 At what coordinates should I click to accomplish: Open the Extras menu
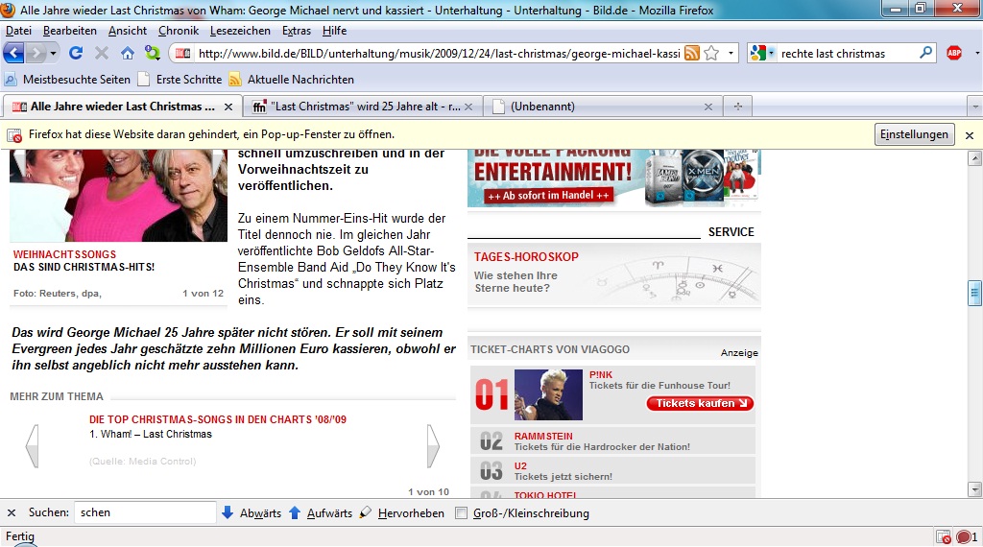[x=296, y=31]
